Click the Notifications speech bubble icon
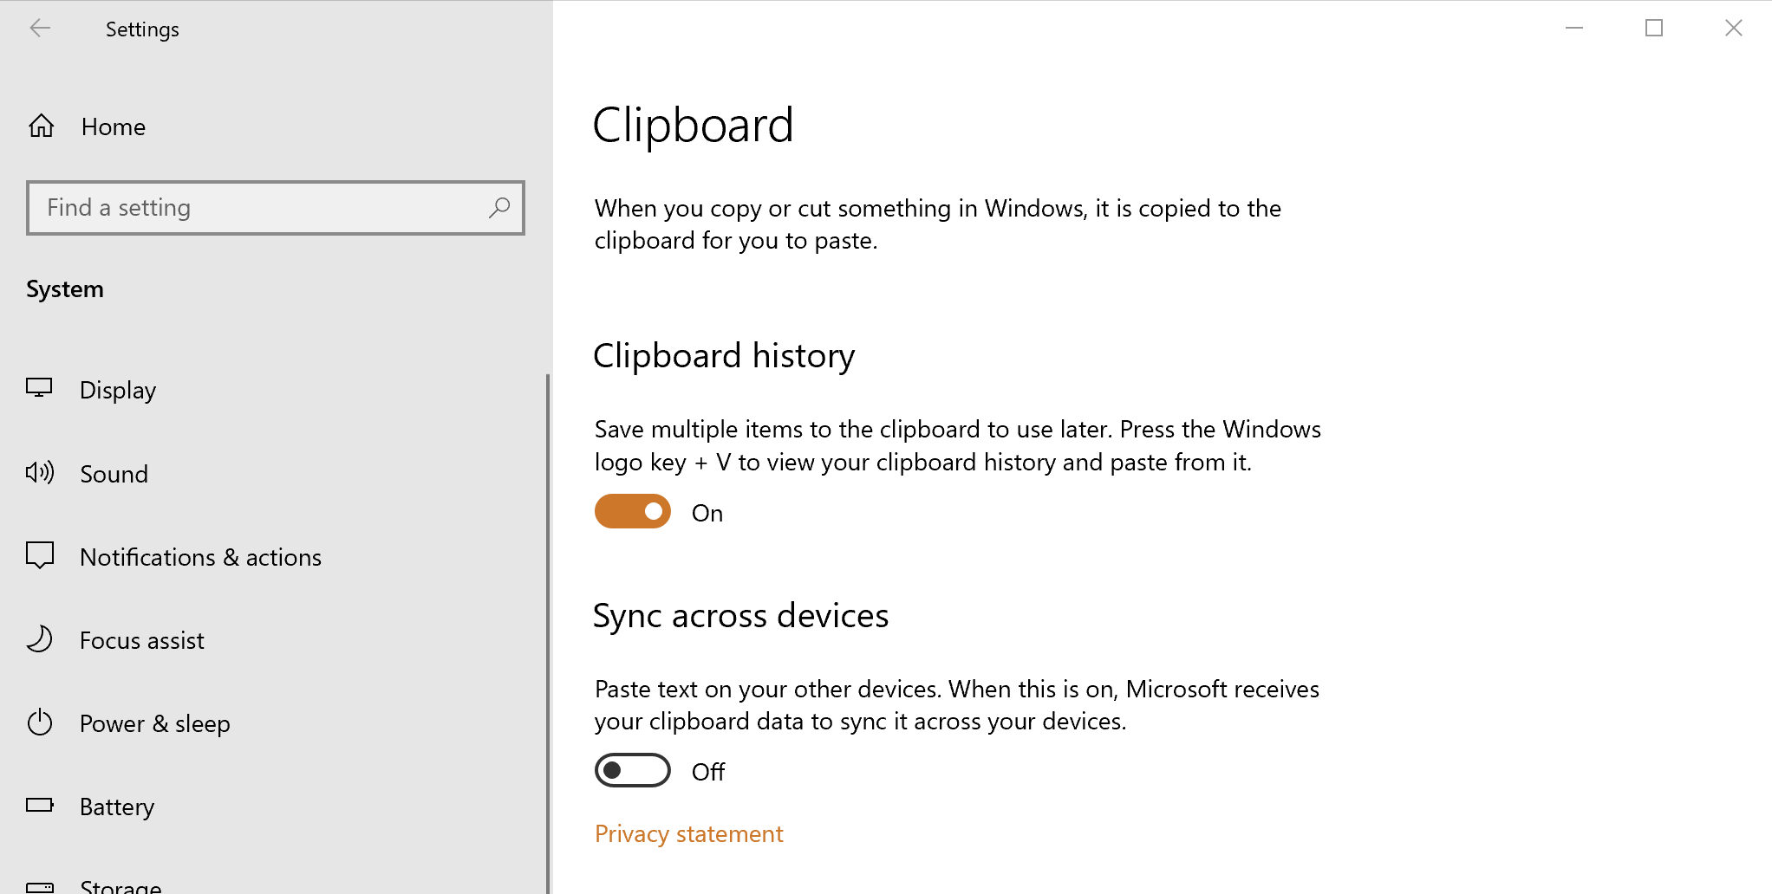 coord(40,555)
